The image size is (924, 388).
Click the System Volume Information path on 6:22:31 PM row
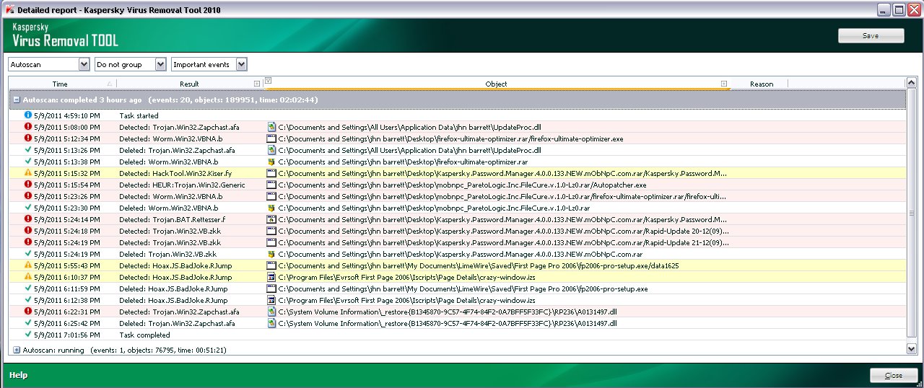pos(448,312)
